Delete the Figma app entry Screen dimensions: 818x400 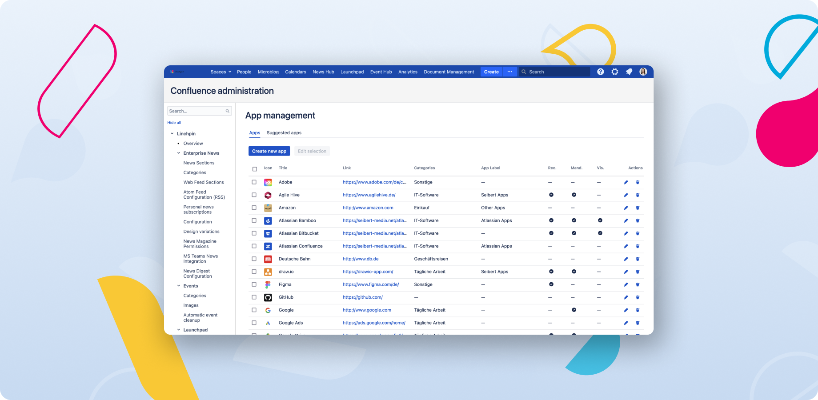638,284
